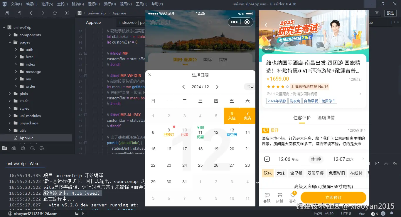Toggle the 双床 room filter
401x217 pixels.
pyautogui.click(x=267, y=173)
